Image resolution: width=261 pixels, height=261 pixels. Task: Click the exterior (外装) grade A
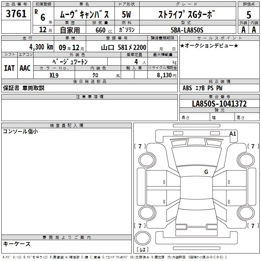pyautogui.click(x=243, y=29)
